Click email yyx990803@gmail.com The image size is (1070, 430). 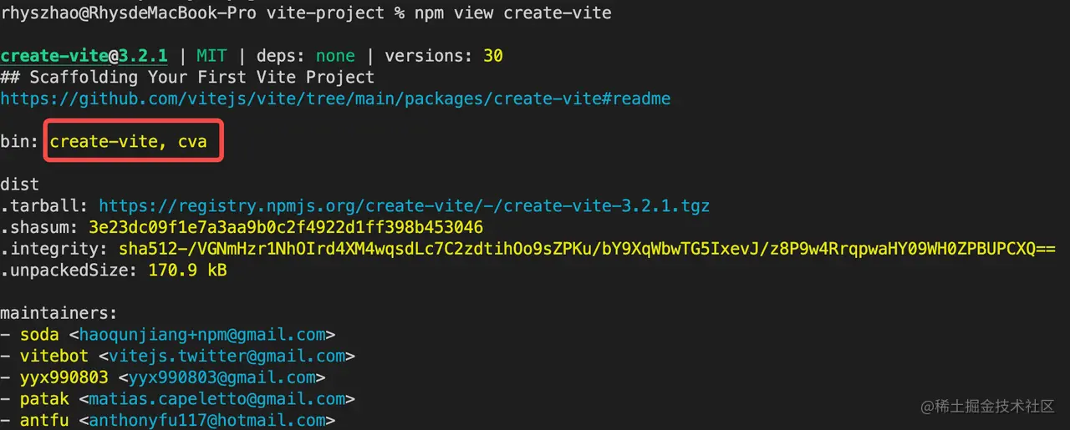[222, 378]
